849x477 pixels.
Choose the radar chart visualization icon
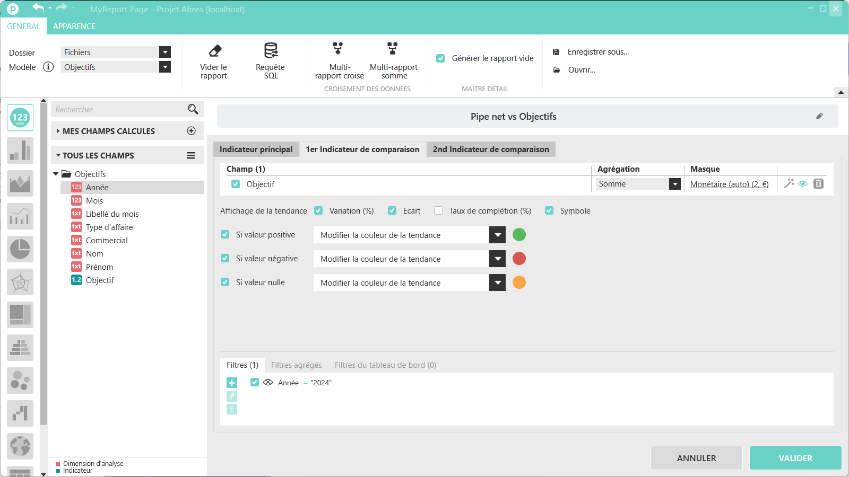click(20, 282)
